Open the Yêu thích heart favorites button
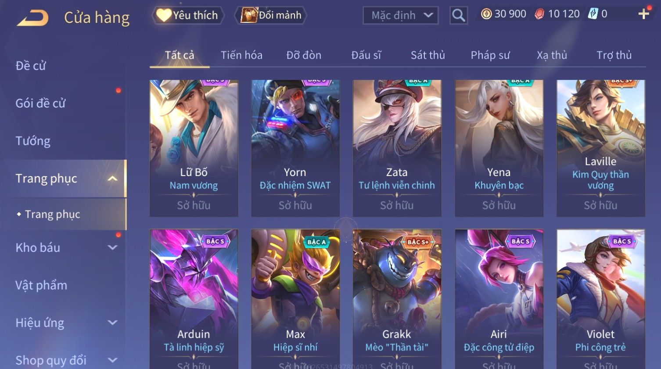Image resolution: width=661 pixels, height=369 pixels. 188,15
